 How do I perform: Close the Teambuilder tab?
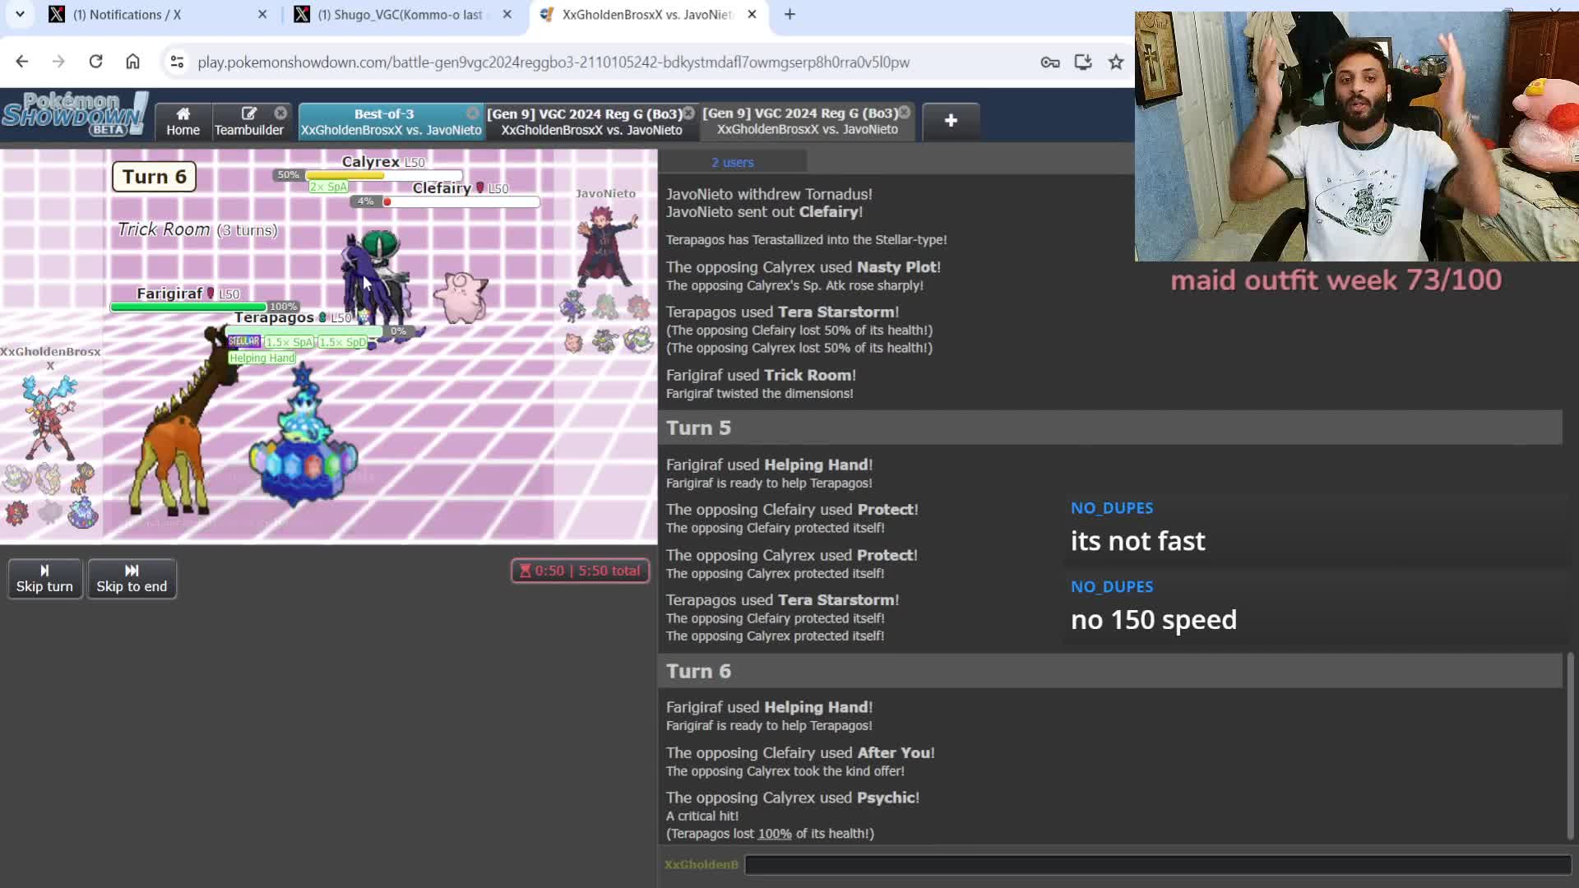pos(280,113)
